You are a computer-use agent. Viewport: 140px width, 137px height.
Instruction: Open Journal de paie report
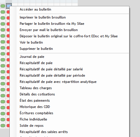pyautogui.click(x=32, y=57)
